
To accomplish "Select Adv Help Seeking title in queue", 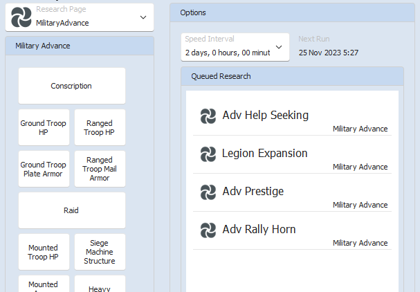I will point(265,116).
